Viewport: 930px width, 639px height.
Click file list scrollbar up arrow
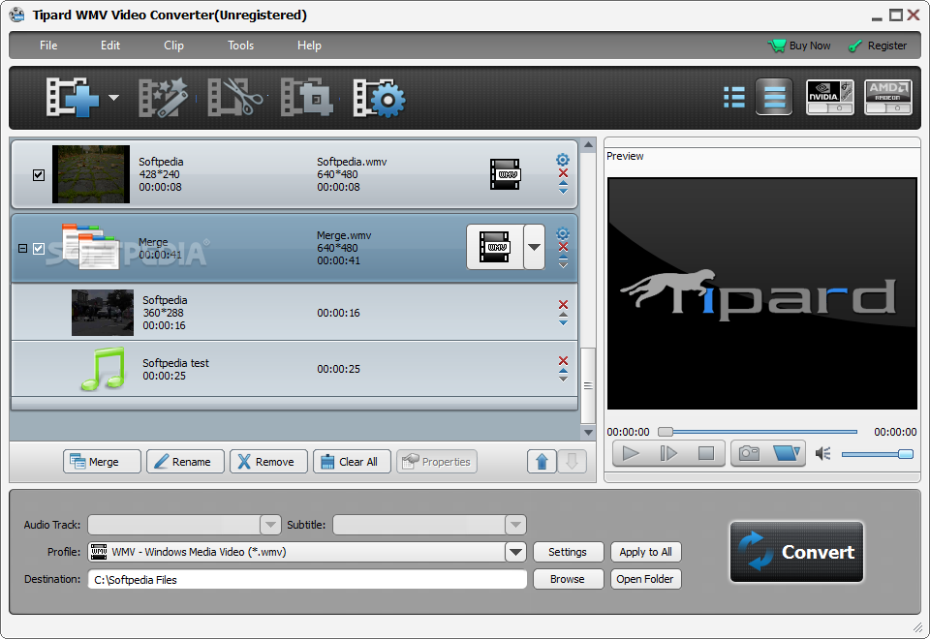[588, 145]
